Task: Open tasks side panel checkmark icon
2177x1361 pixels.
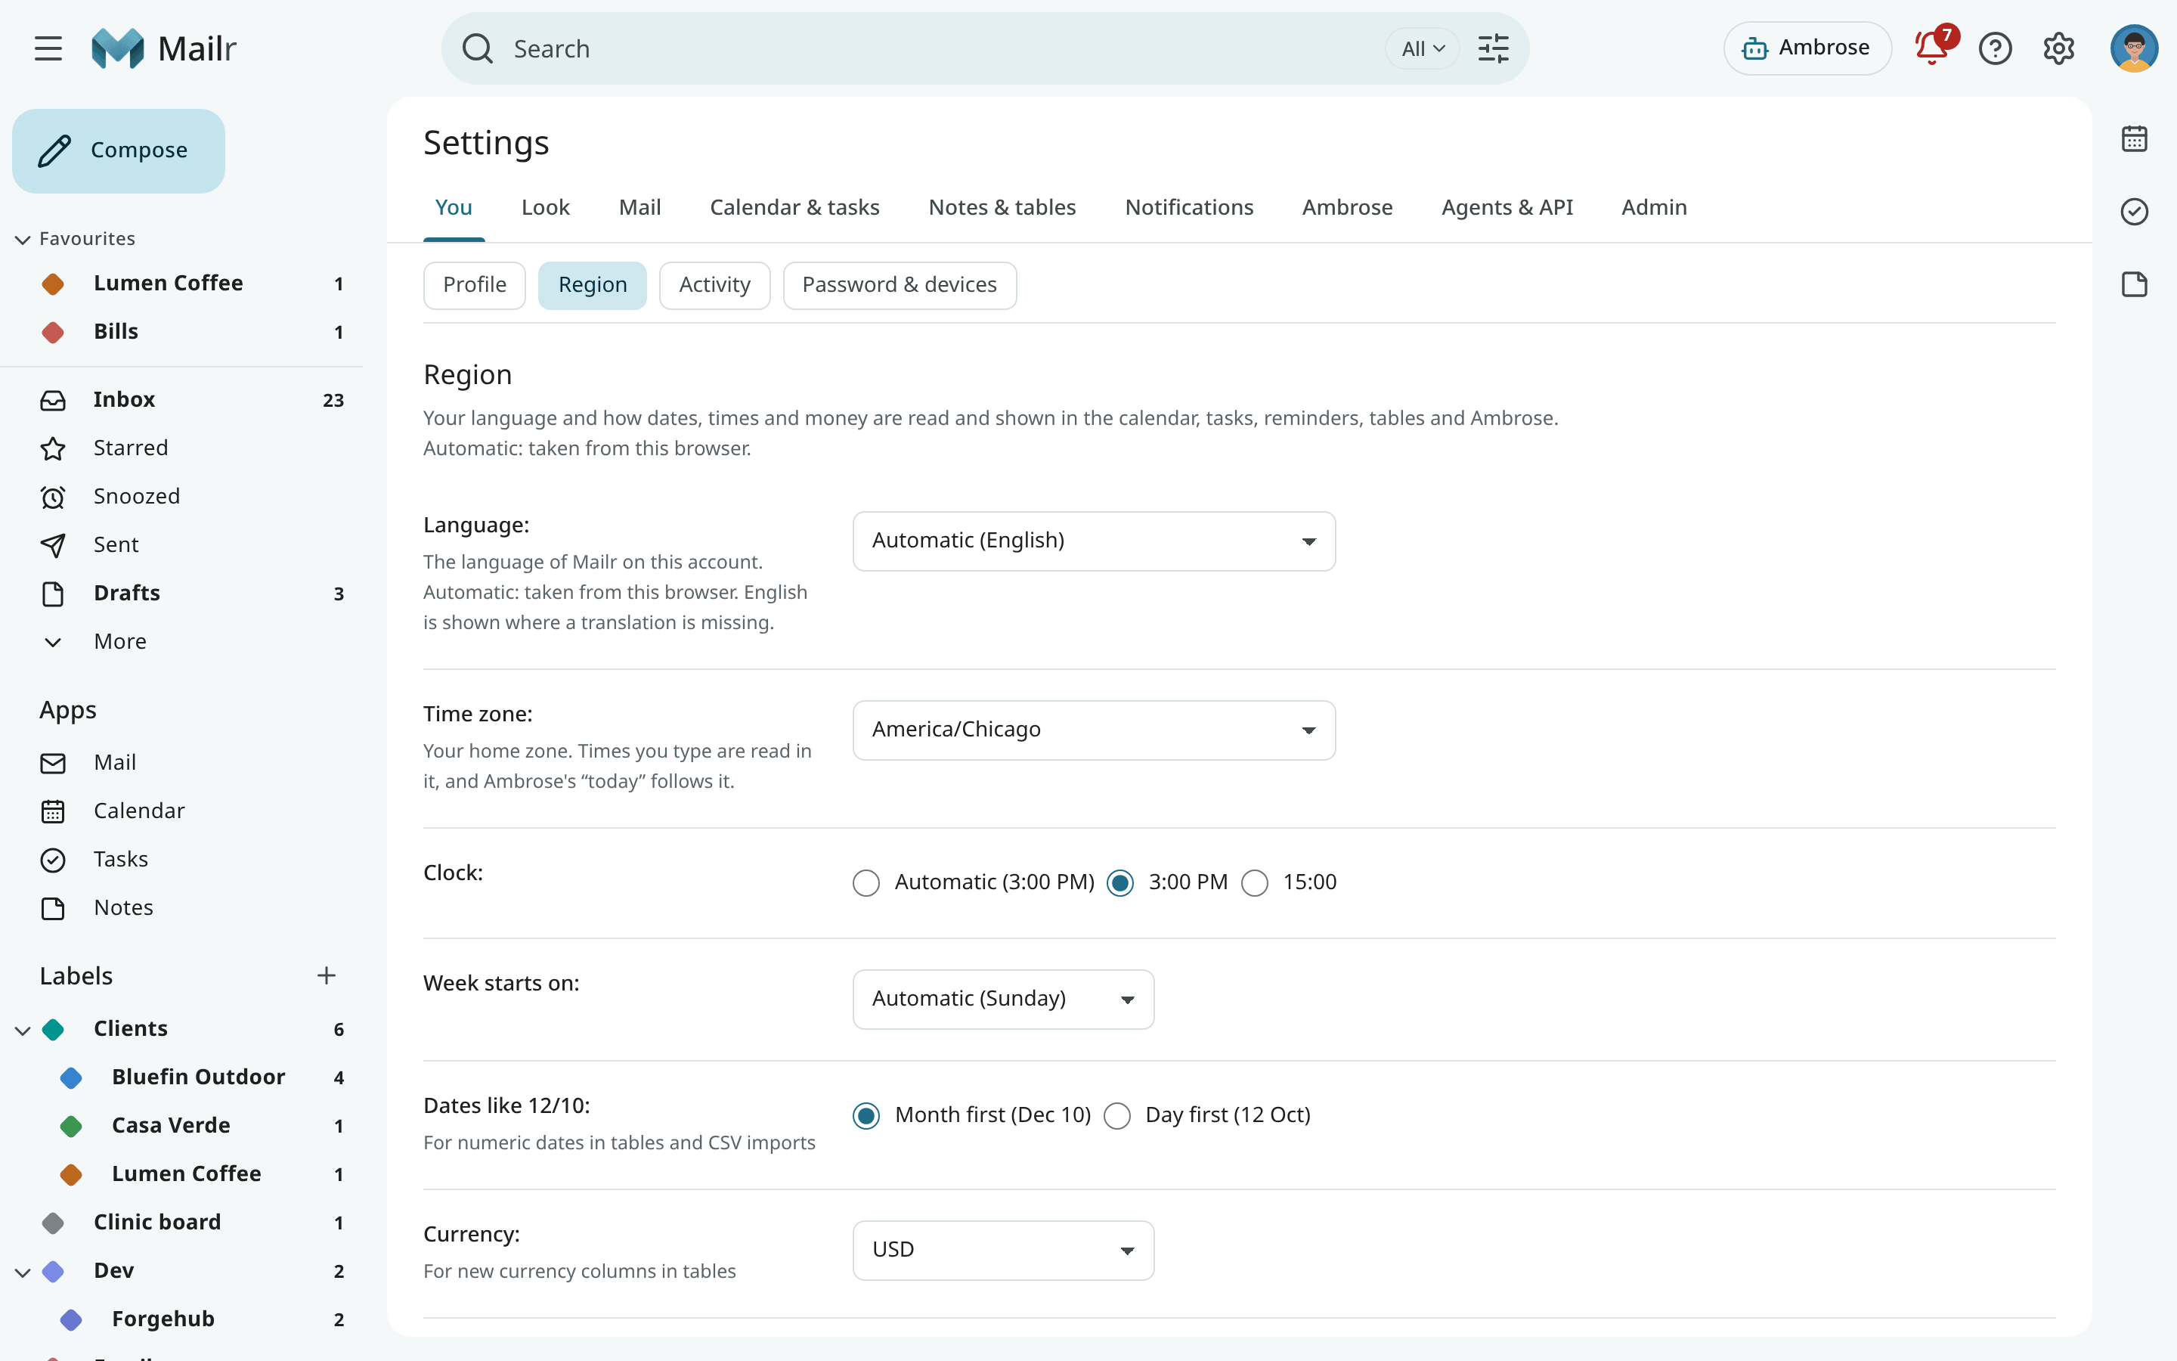Action: (2134, 212)
